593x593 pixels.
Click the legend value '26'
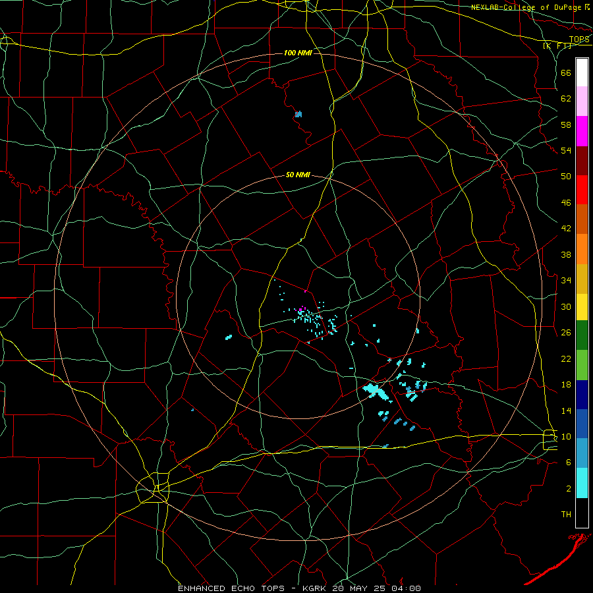pyautogui.click(x=566, y=333)
